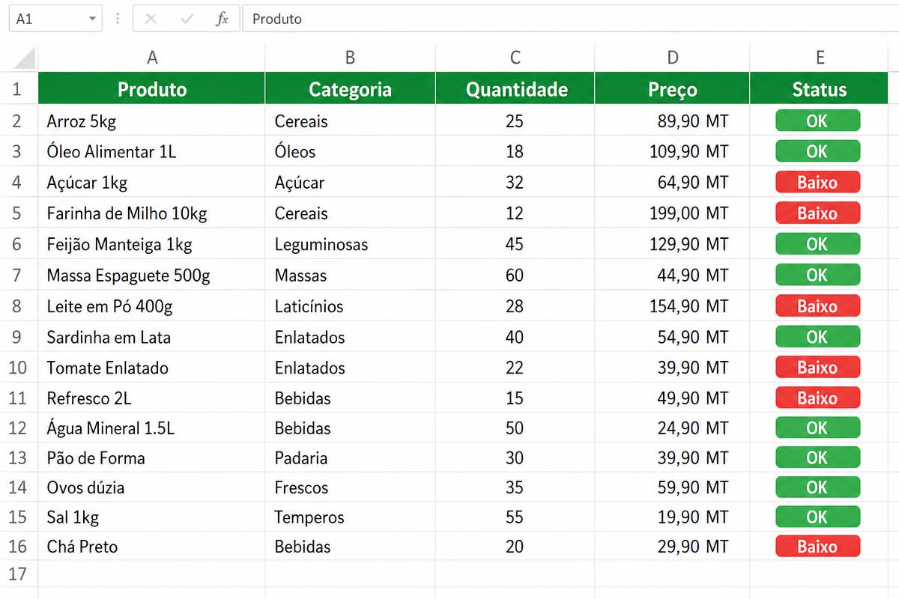Select column A header
This screenshot has height=599, width=899.
pyautogui.click(x=152, y=58)
